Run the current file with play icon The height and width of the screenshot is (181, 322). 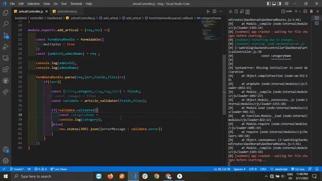coord(208,12)
